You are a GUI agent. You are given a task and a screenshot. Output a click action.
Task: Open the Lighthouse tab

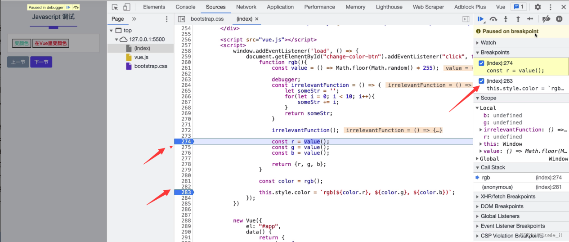pyautogui.click(x=389, y=7)
